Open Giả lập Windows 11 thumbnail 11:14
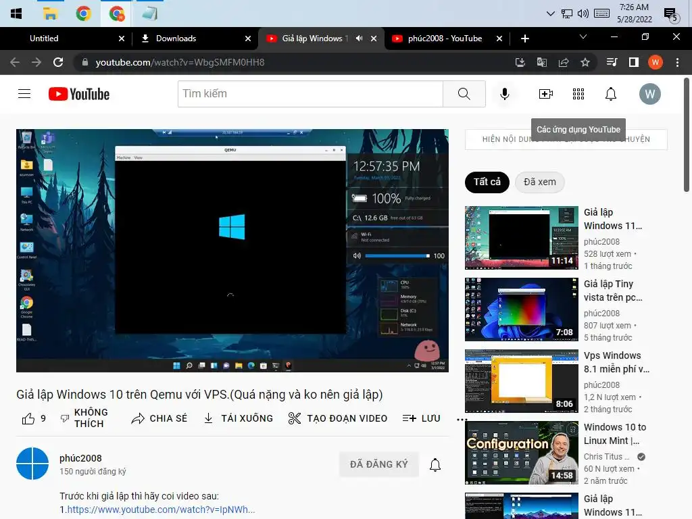Image resolution: width=692 pixels, height=519 pixels. 521,237
